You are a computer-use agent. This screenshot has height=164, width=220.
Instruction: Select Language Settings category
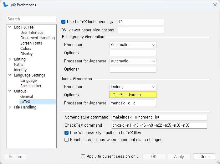[29, 75]
